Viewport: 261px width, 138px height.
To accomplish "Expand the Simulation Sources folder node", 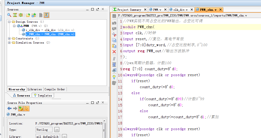I will click(x=9, y=43).
